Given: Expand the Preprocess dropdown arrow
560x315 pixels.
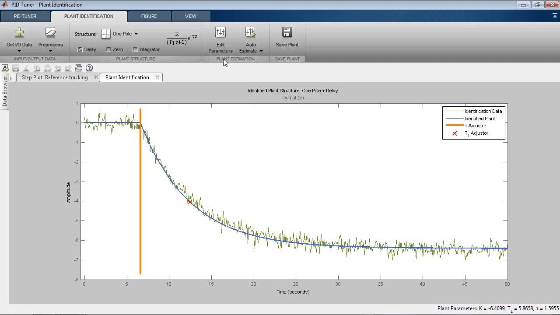Looking at the screenshot, I should point(50,51).
